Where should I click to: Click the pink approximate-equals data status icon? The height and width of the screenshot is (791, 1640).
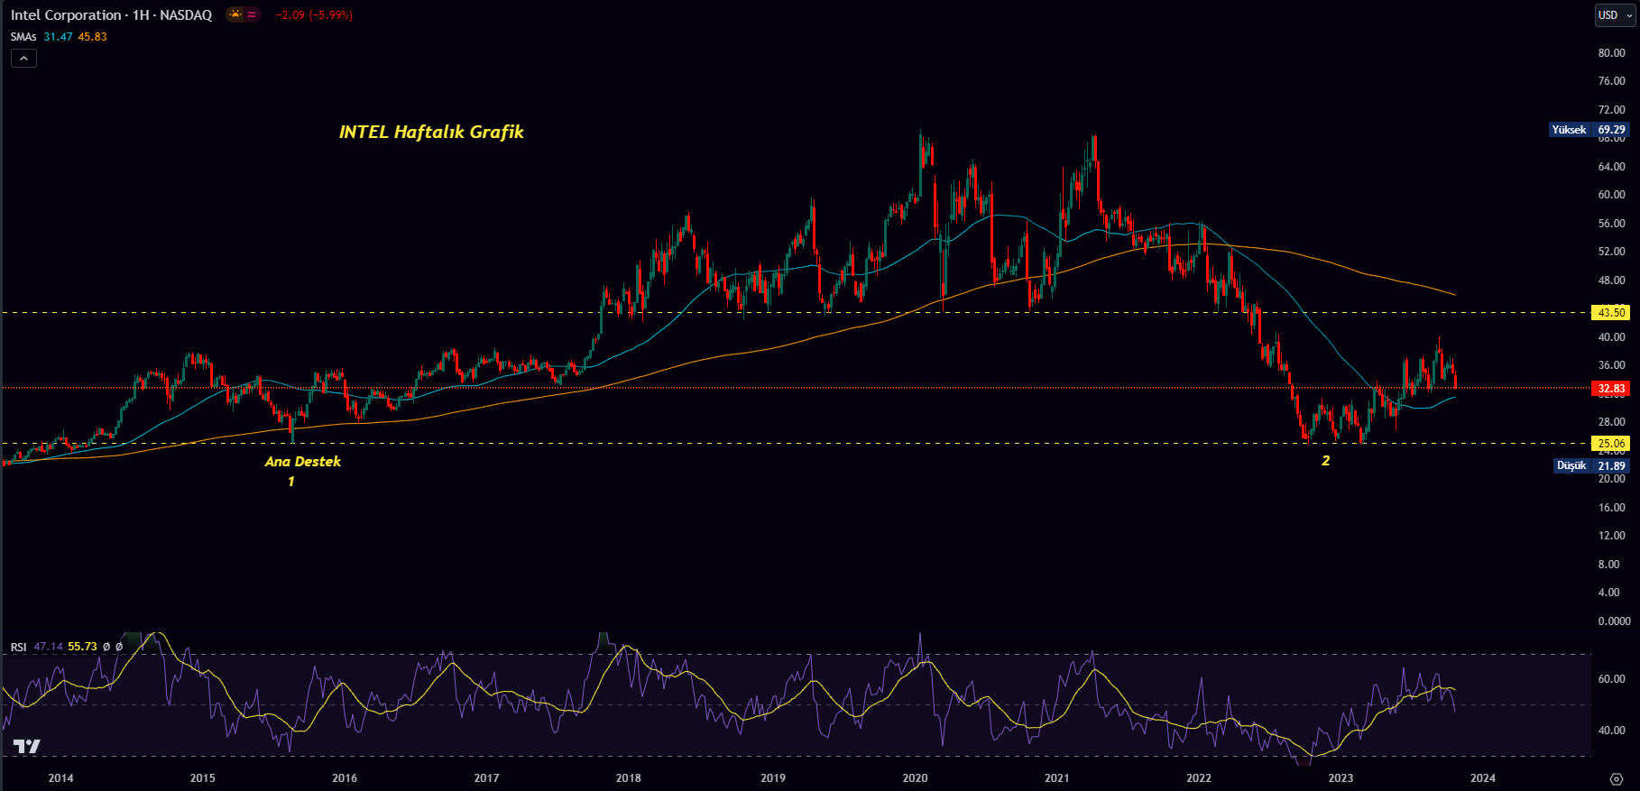tap(252, 14)
